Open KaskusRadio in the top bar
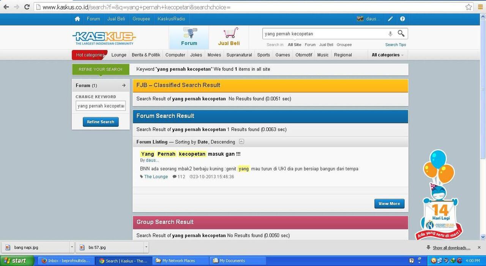Viewport: 486px width, 266px height. point(172,19)
